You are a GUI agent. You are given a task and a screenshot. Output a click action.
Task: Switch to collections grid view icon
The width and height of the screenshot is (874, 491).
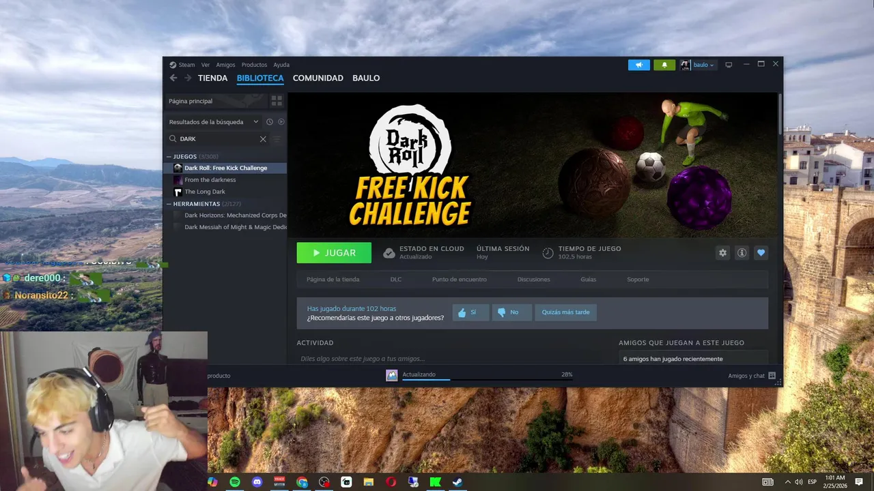(x=277, y=101)
